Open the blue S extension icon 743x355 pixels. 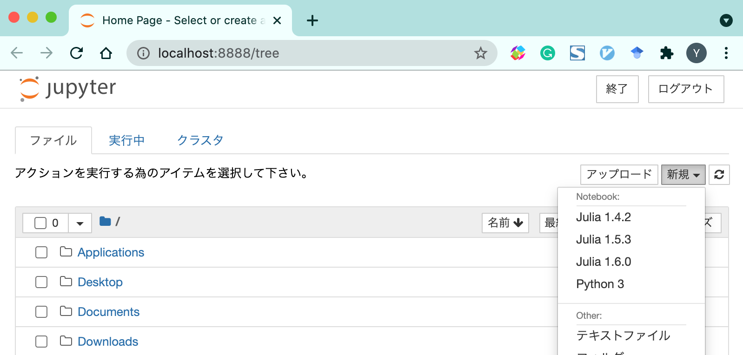(x=577, y=53)
